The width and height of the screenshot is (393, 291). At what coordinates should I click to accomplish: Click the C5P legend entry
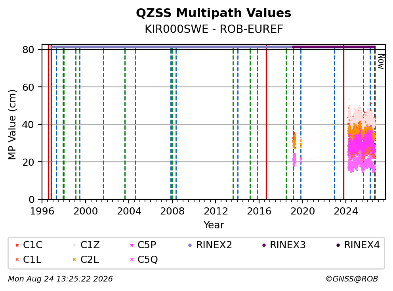(143, 245)
